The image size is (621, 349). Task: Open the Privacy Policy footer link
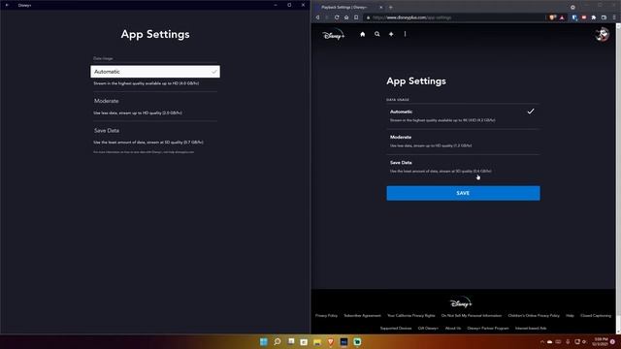tap(326, 316)
